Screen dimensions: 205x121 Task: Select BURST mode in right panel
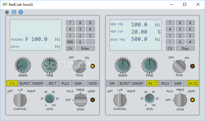(x=125, y=83)
